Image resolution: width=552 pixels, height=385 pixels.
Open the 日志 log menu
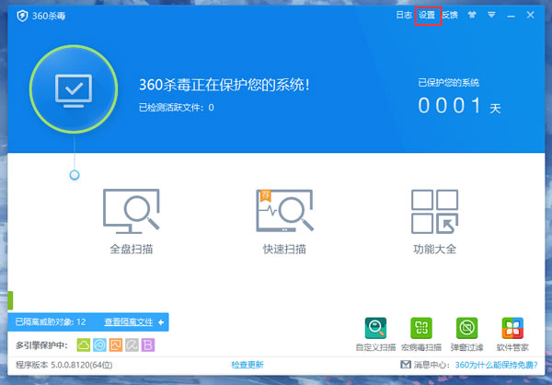(404, 15)
